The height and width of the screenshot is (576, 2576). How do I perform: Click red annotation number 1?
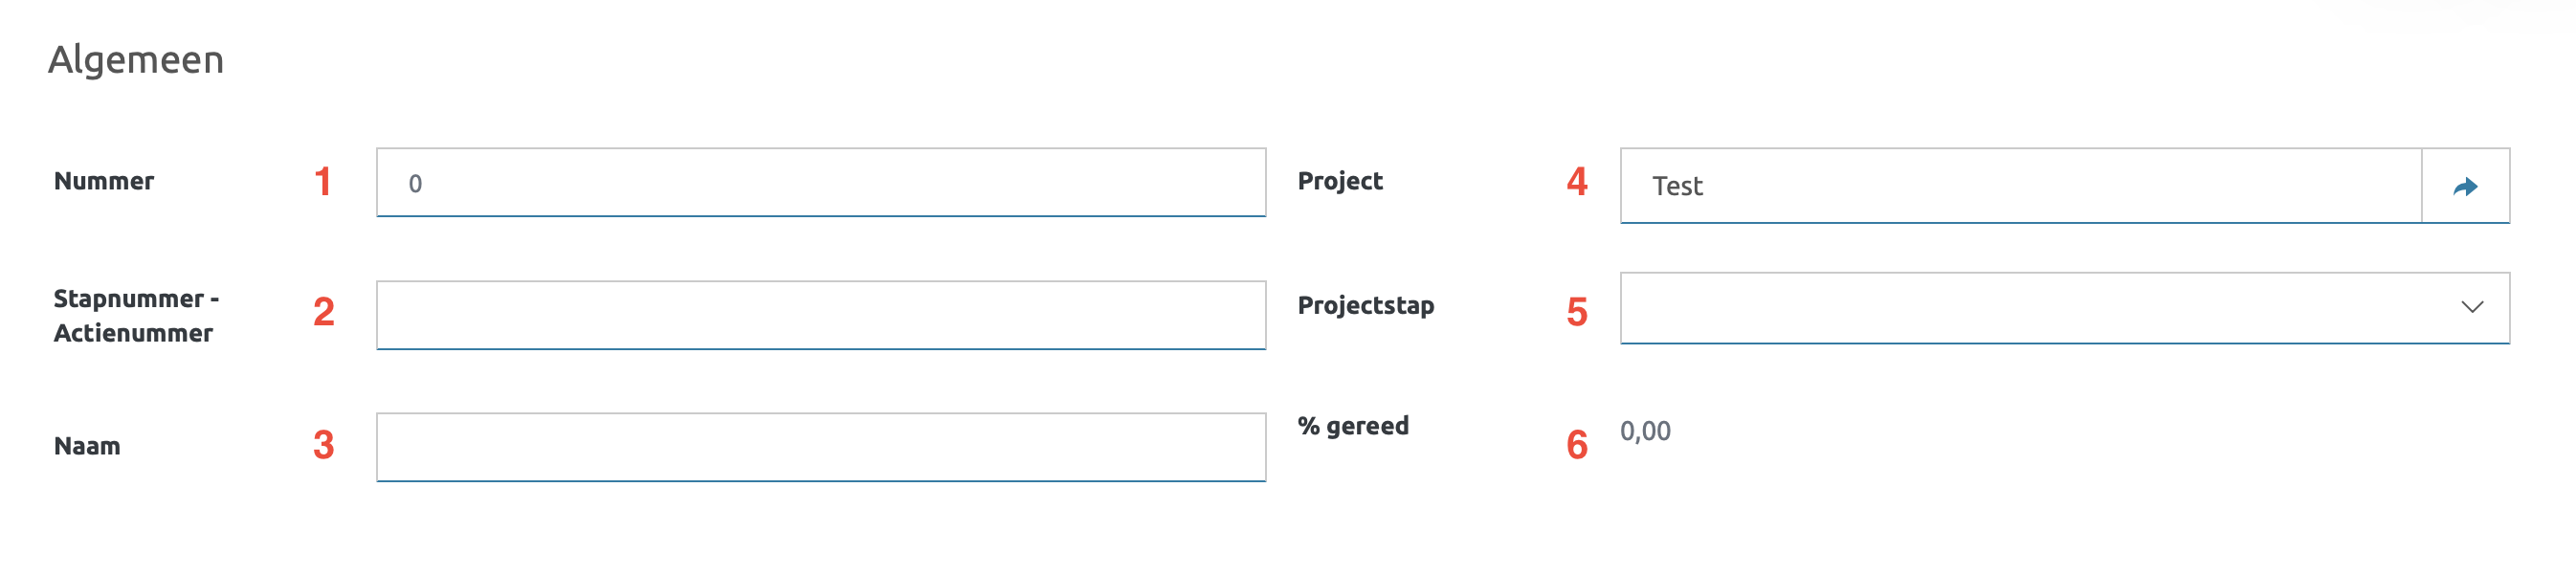[x=322, y=182]
